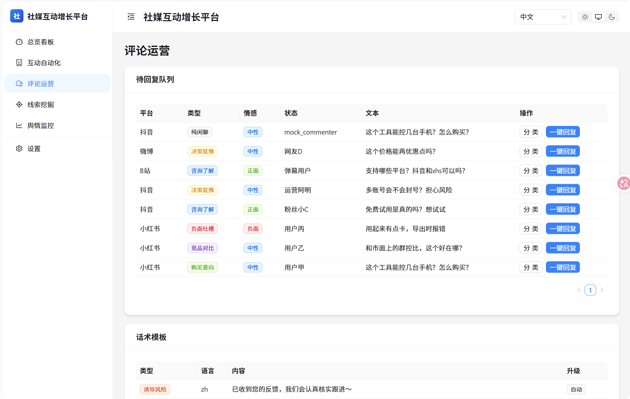
Task: Switch to dark theme moon icon
Action: click(x=612, y=17)
